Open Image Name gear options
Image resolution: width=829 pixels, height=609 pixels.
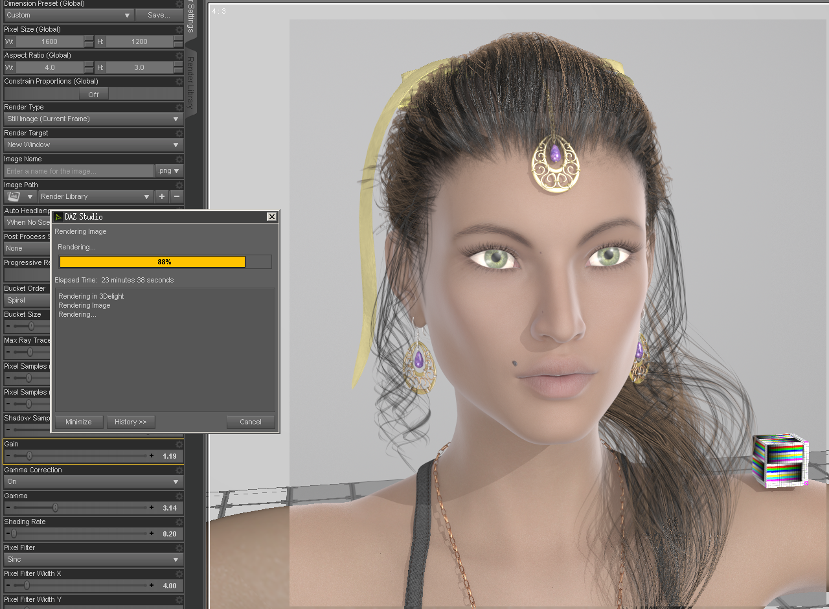(179, 159)
